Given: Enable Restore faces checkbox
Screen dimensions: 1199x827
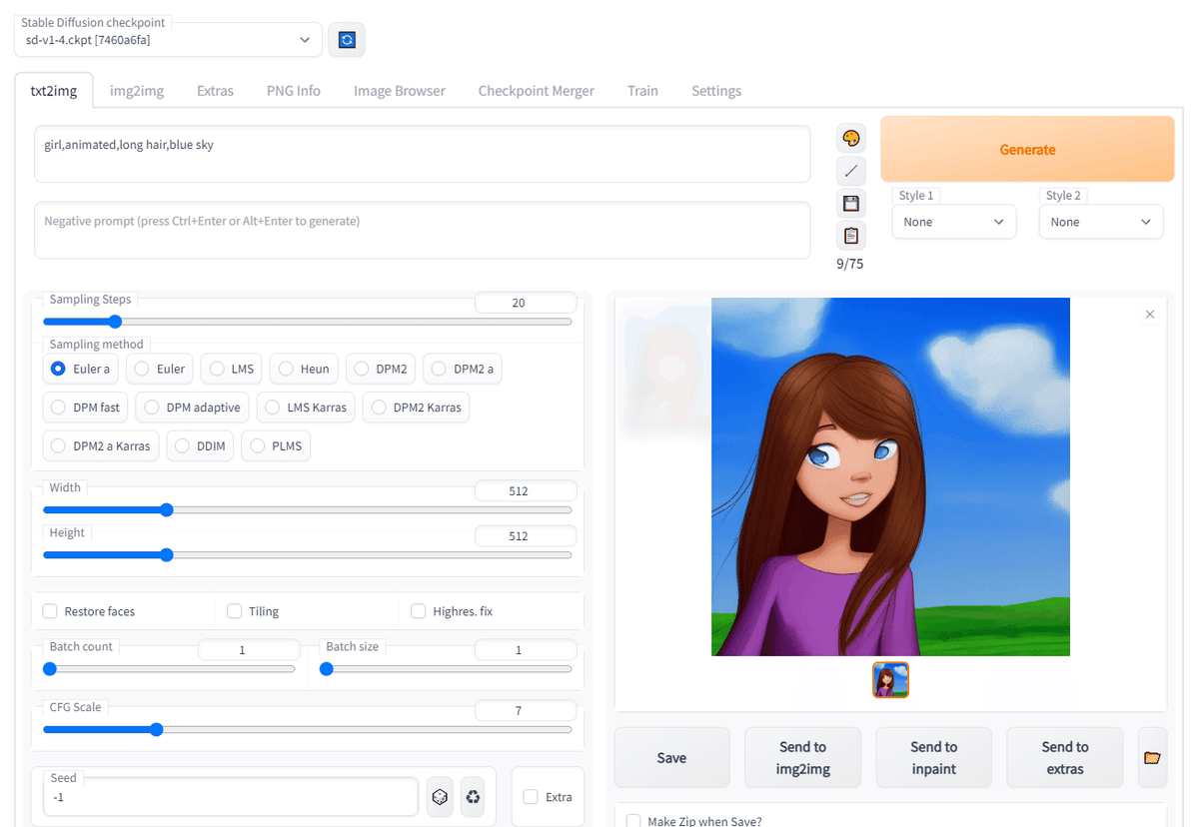Looking at the screenshot, I should tap(50, 611).
